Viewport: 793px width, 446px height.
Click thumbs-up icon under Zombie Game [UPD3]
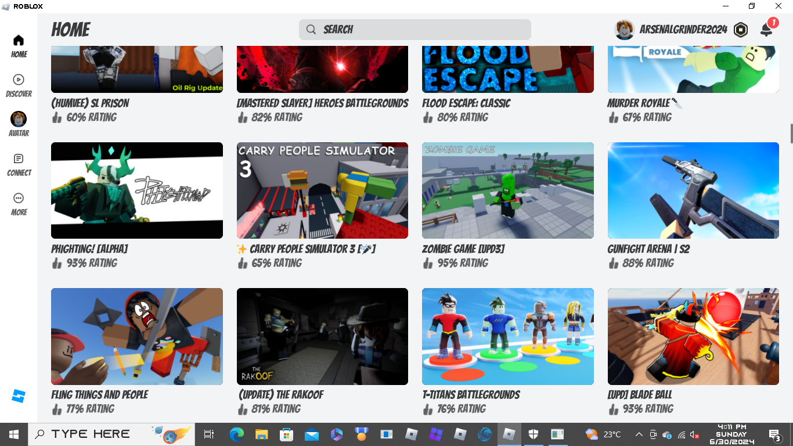[x=428, y=263]
